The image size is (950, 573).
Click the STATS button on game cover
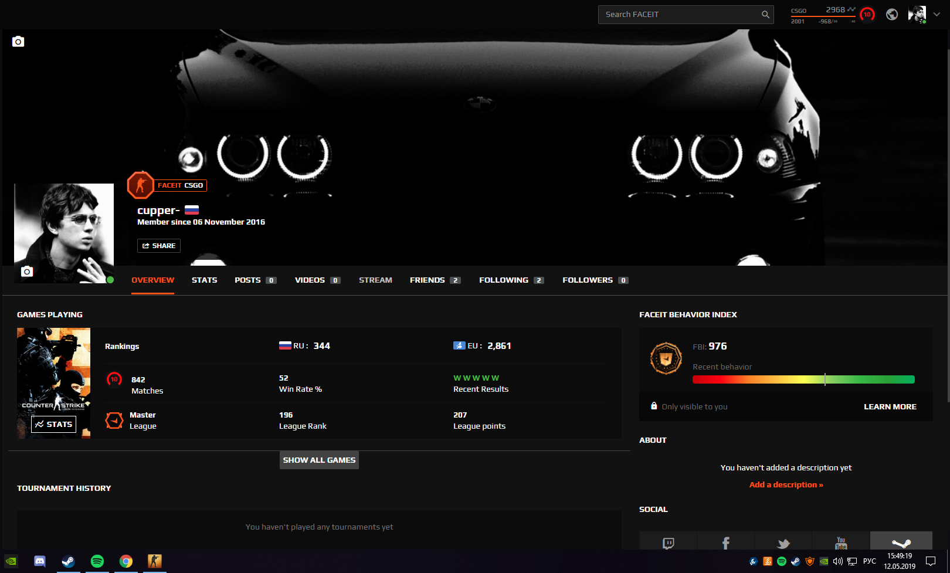pyautogui.click(x=53, y=424)
